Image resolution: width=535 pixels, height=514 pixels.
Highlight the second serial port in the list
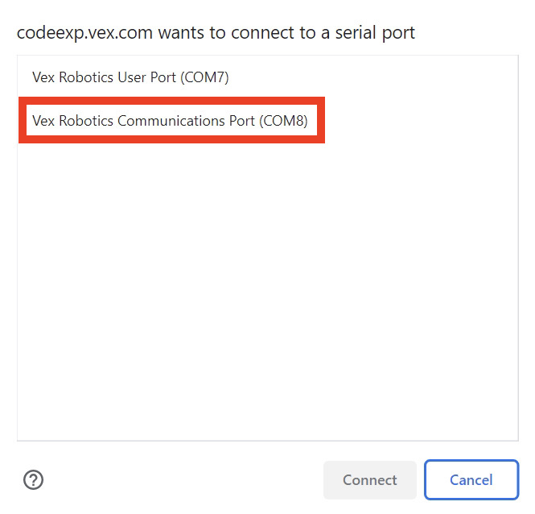(170, 121)
